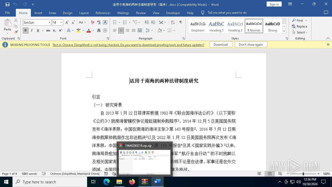Click Tell me what you want search
The image size is (332, 187).
[x=227, y=13]
